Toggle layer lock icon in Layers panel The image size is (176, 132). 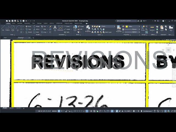tap(97, 26)
